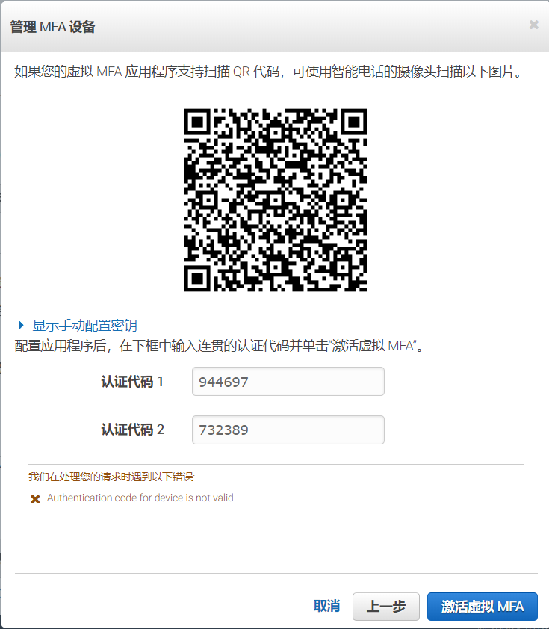The height and width of the screenshot is (629, 549).
Task: Cancel with the 取消 link
Action: tap(326, 606)
